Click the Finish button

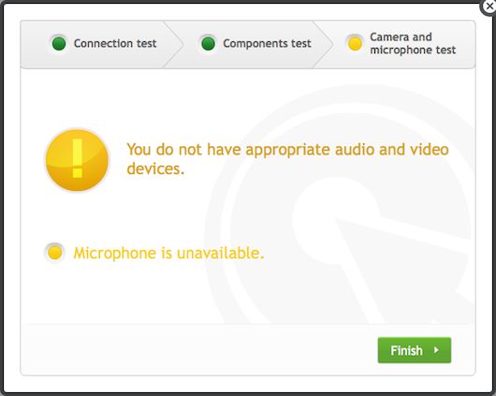415,350
